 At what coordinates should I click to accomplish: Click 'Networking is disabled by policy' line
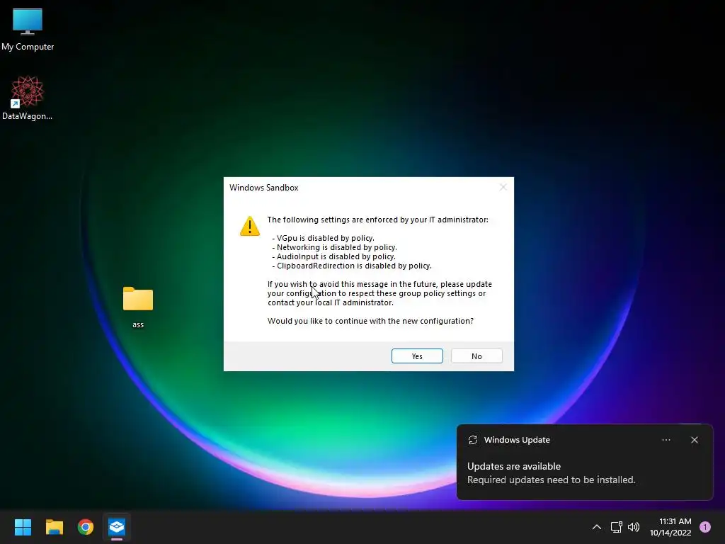click(335, 247)
